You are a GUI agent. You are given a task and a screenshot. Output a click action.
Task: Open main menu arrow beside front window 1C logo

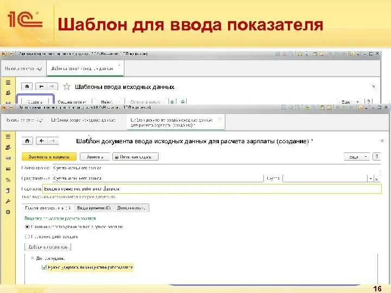point(11,107)
